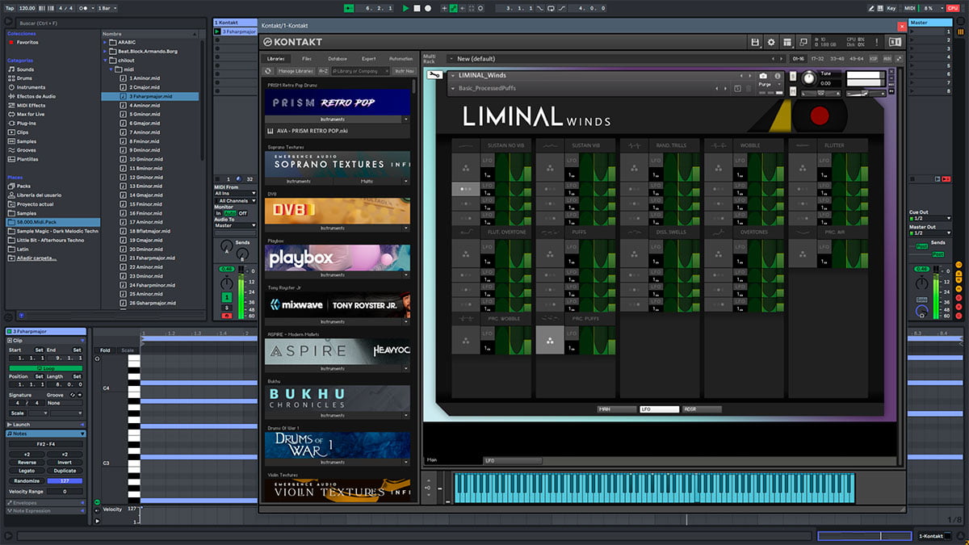
Task: Toggle the Fold button in piano roll
Action: point(105,350)
